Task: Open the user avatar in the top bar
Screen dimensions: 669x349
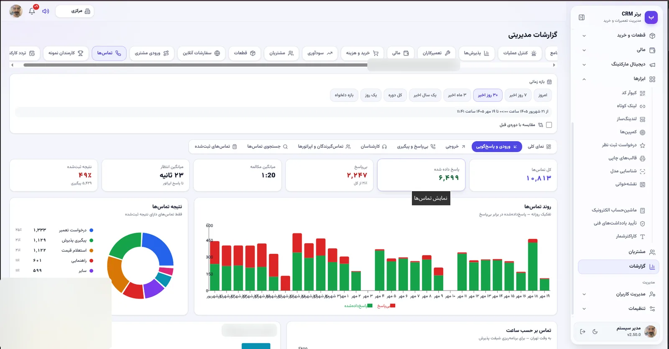Action: pos(16,11)
